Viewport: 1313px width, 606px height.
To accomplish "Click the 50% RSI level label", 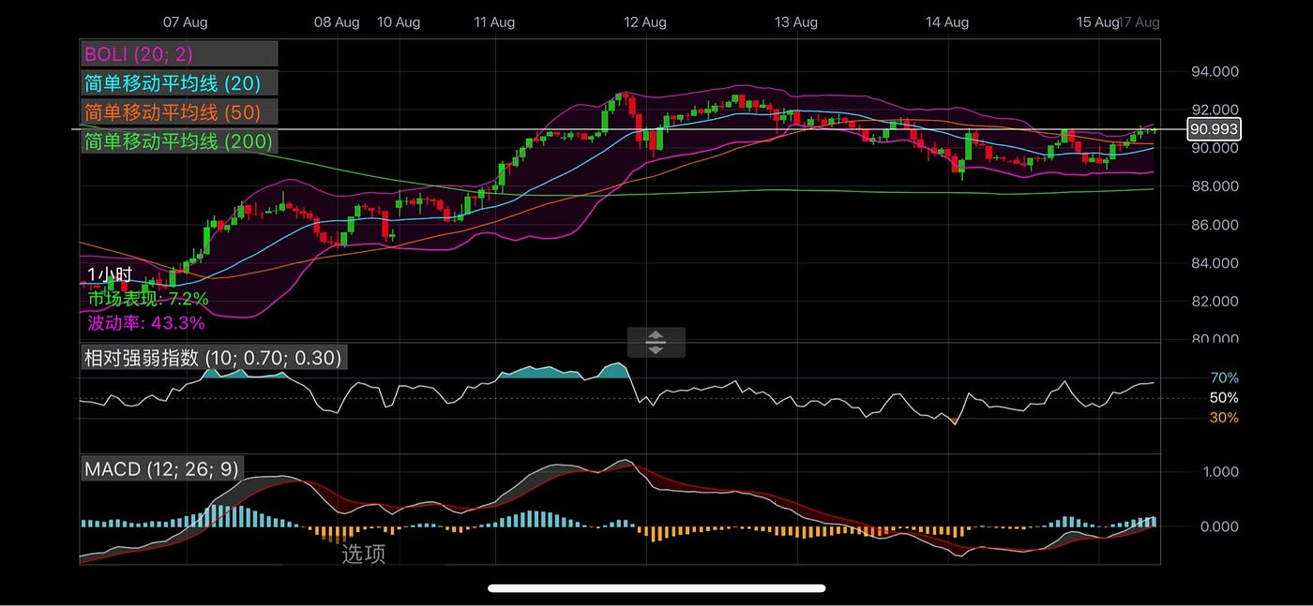I will pos(1223,398).
